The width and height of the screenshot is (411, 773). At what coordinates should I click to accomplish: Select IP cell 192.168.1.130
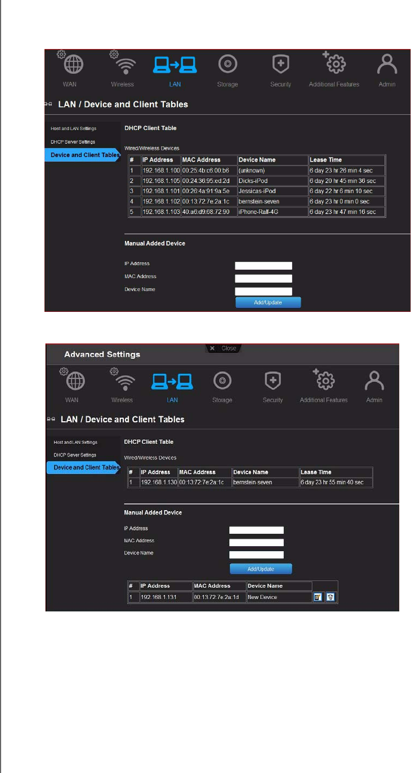pos(158,482)
